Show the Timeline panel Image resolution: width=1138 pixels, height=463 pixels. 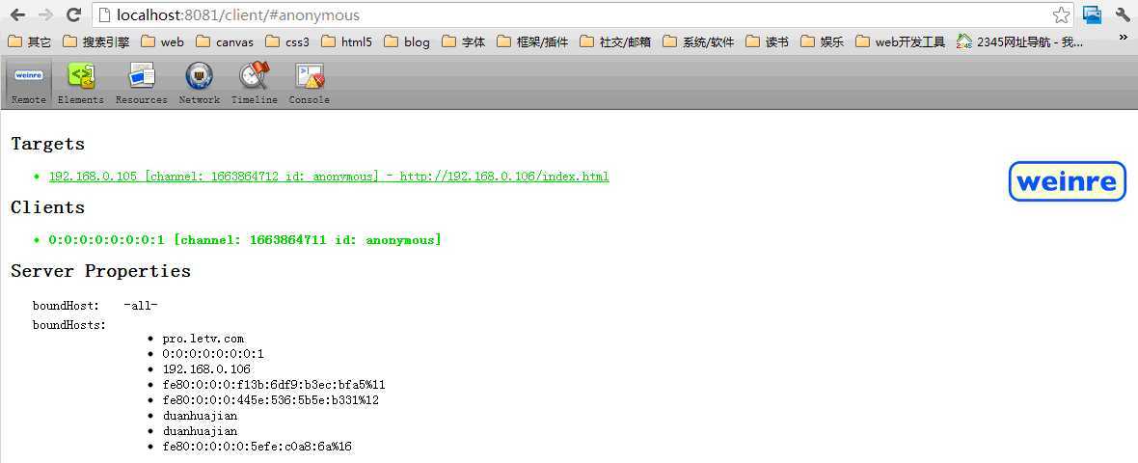point(254,82)
